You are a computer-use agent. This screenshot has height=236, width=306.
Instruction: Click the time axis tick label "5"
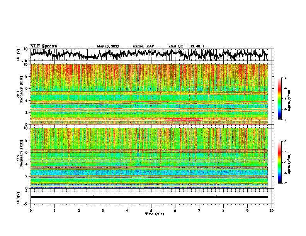(x=151, y=211)
